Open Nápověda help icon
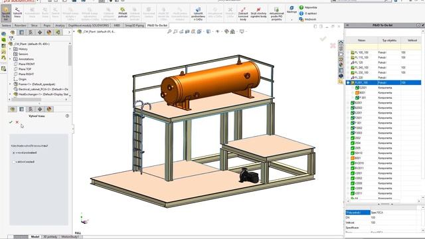The width and height of the screenshot is (425, 239). coord(301,7)
